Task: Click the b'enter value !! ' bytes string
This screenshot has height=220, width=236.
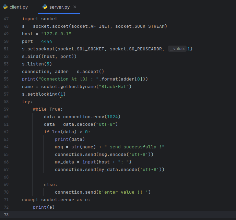Action: pyautogui.click(x=123, y=192)
